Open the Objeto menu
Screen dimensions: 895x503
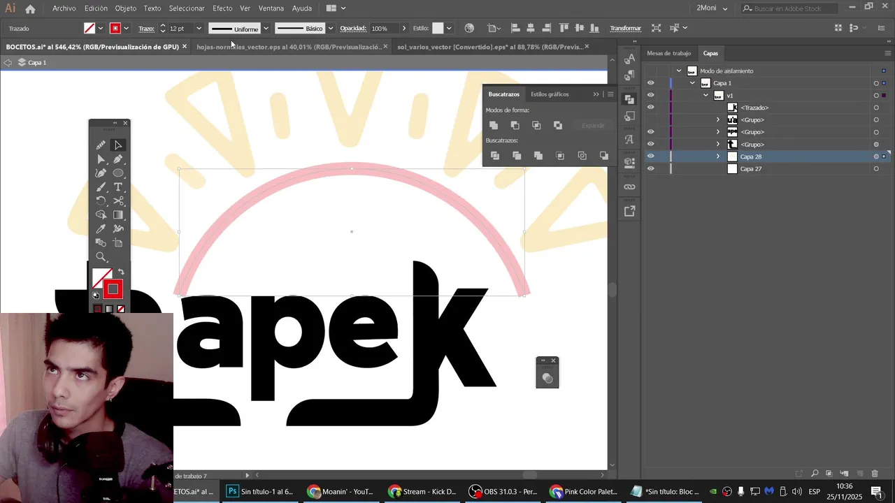pyautogui.click(x=126, y=8)
